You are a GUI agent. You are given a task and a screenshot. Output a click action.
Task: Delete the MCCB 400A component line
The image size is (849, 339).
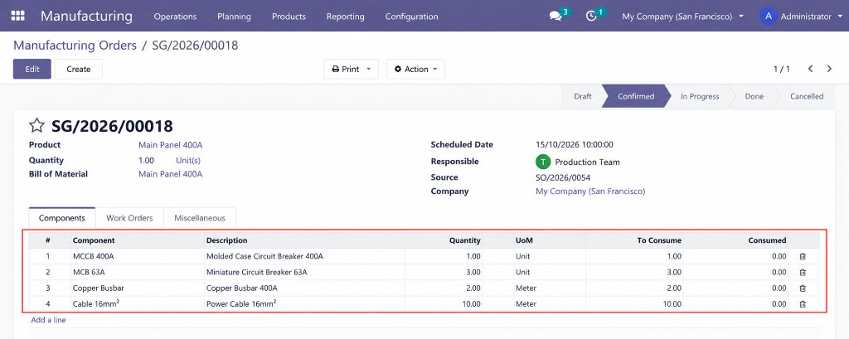coord(803,257)
